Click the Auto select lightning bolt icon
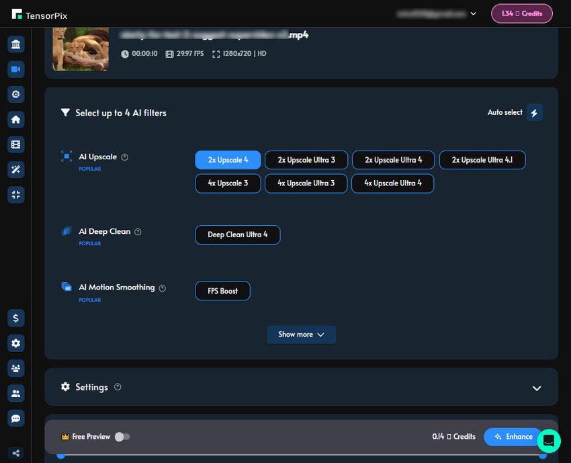 click(534, 113)
